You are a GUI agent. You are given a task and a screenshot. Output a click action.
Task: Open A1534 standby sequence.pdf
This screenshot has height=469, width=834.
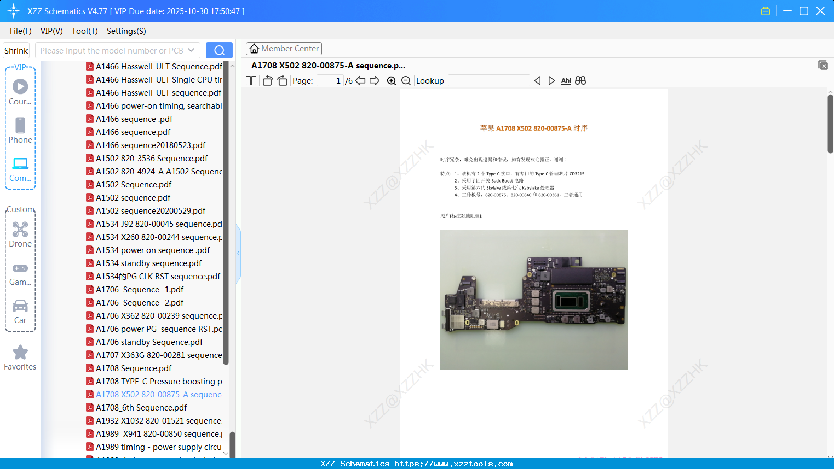pyautogui.click(x=144, y=263)
